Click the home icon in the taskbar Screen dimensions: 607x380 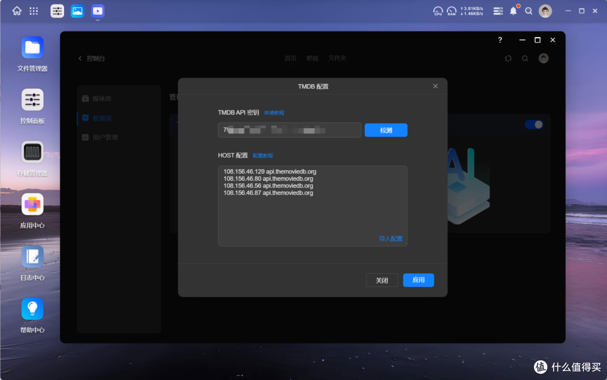tap(16, 11)
